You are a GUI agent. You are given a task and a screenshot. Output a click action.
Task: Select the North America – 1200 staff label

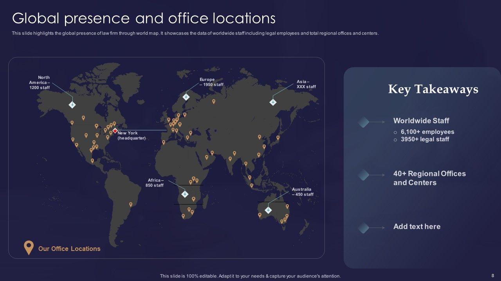pos(40,82)
